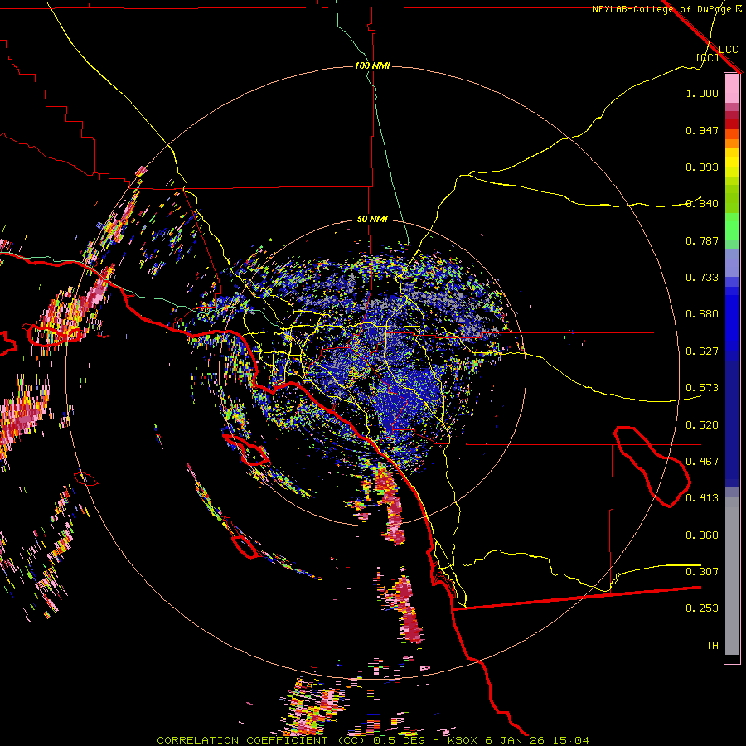Click the pink top segment of color bar

[x=732, y=88]
